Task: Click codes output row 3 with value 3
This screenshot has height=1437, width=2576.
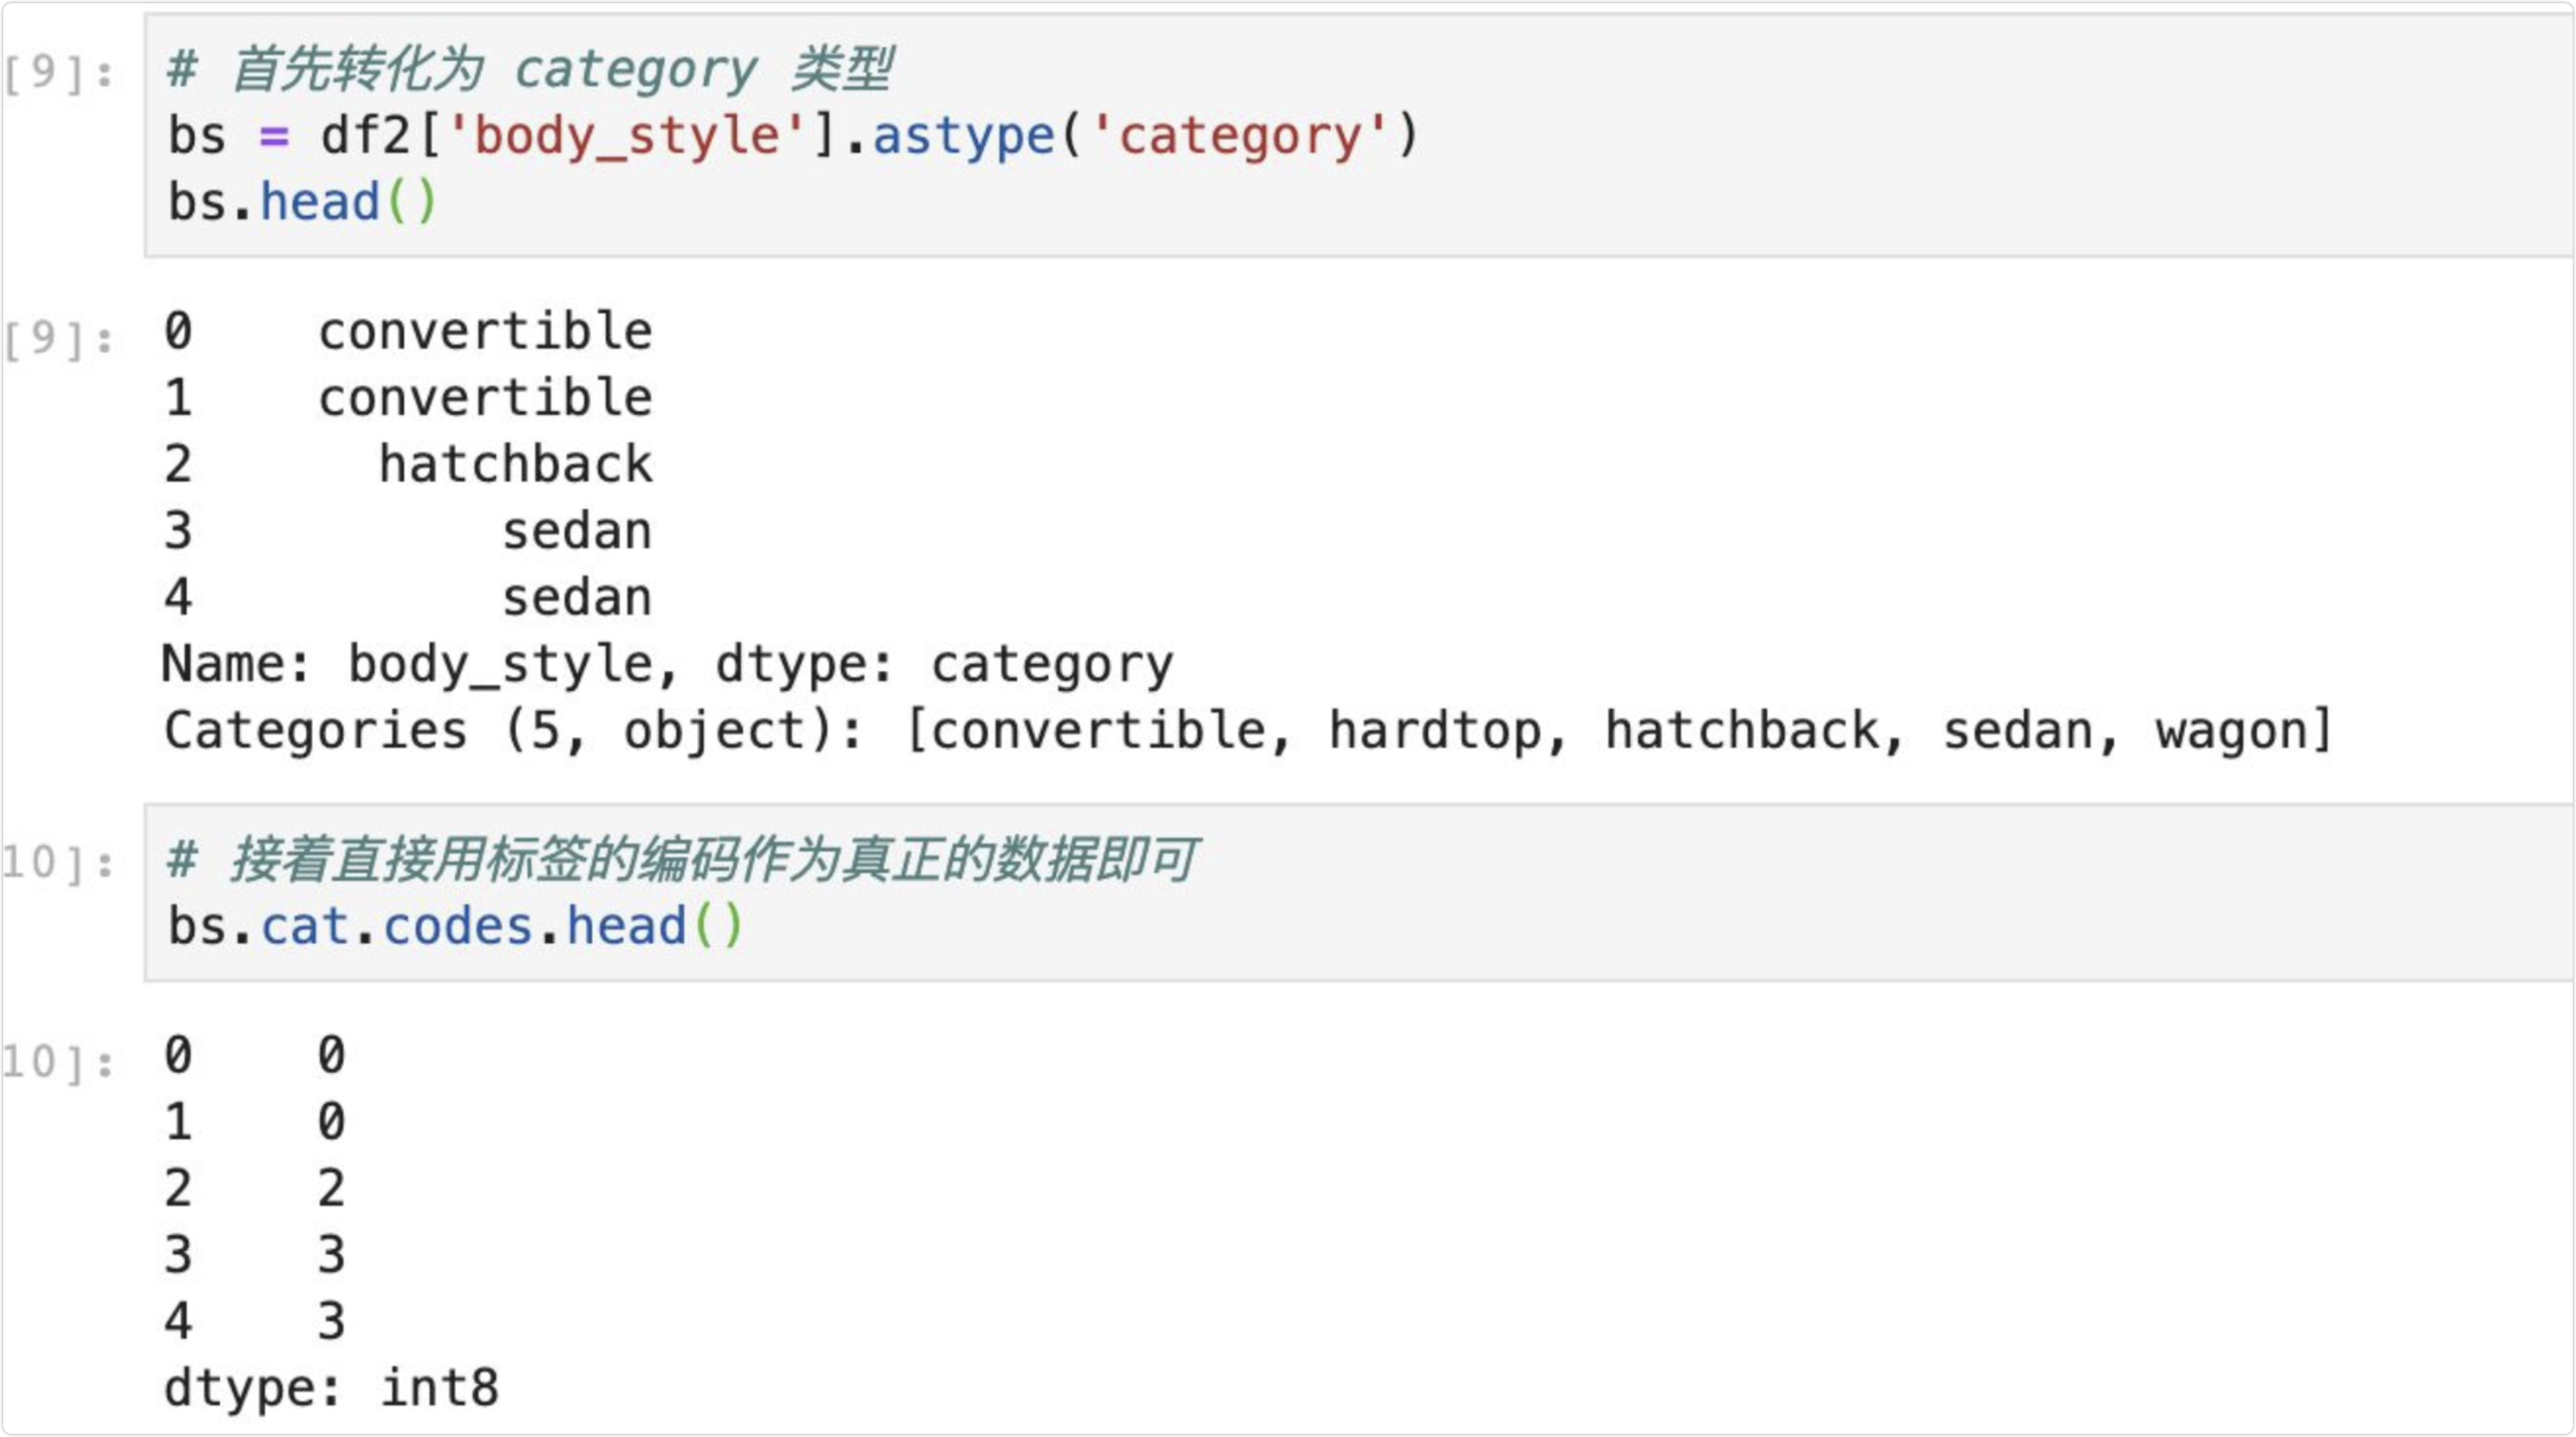Action: (x=255, y=1255)
